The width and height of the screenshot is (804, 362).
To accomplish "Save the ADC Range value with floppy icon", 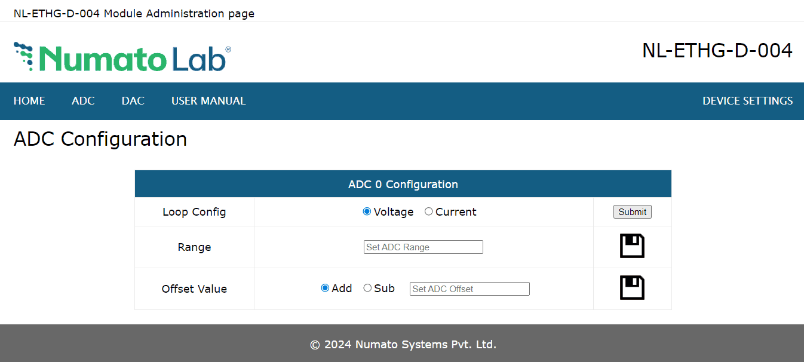I will tap(632, 246).
